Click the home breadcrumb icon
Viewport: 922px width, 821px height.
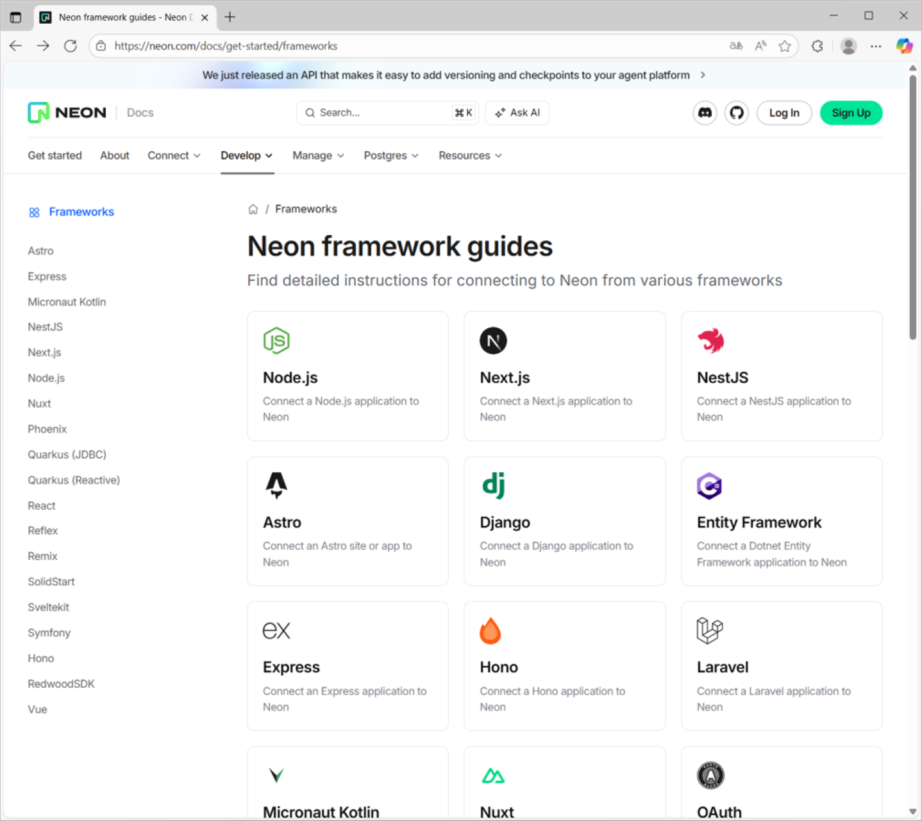[x=253, y=210]
